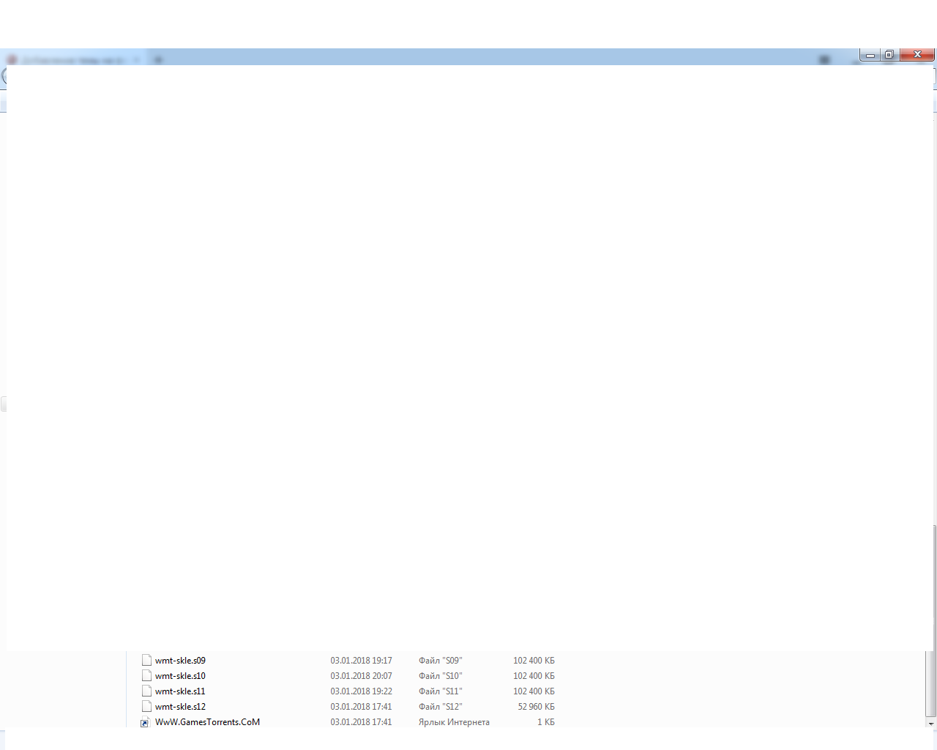Select the file name wmt-skle.s10
937x750 pixels.
[x=180, y=676]
